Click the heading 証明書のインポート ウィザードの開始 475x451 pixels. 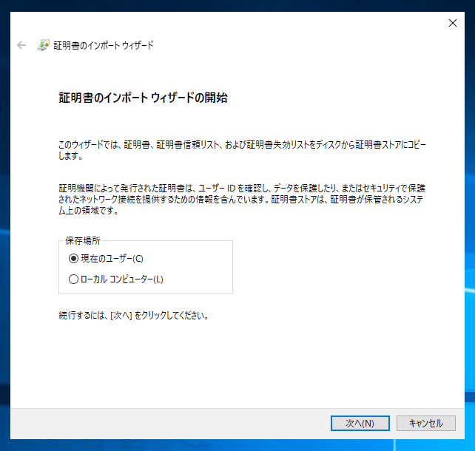tap(143, 98)
